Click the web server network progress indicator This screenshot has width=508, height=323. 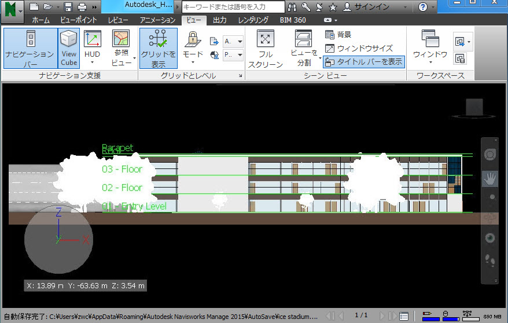pos(470,316)
